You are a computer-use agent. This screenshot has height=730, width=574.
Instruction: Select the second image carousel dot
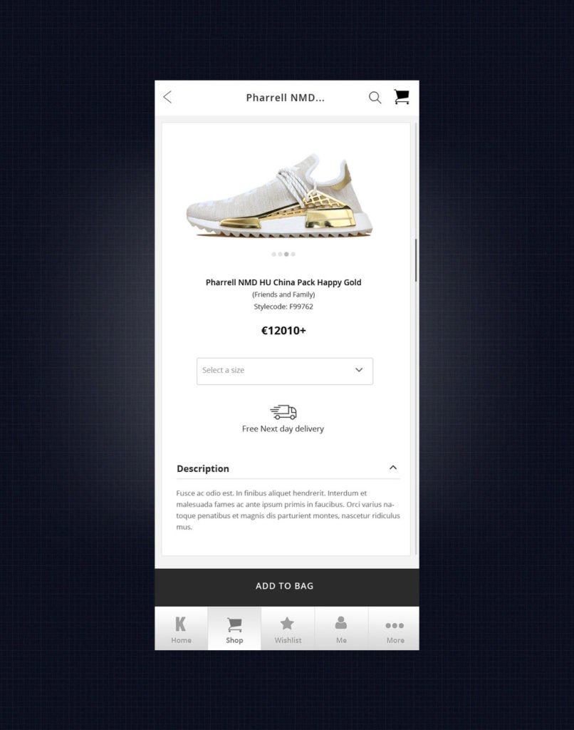click(x=280, y=255)
